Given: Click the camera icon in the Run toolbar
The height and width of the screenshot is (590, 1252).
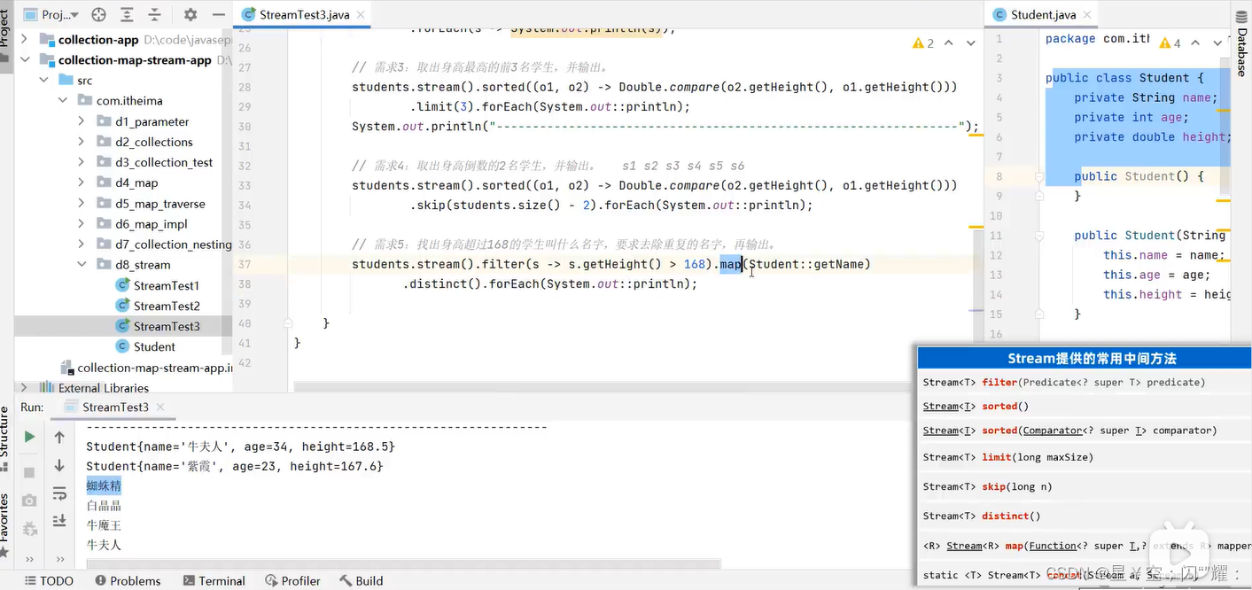Looking at the screenshot, I should tap(29, 499).
